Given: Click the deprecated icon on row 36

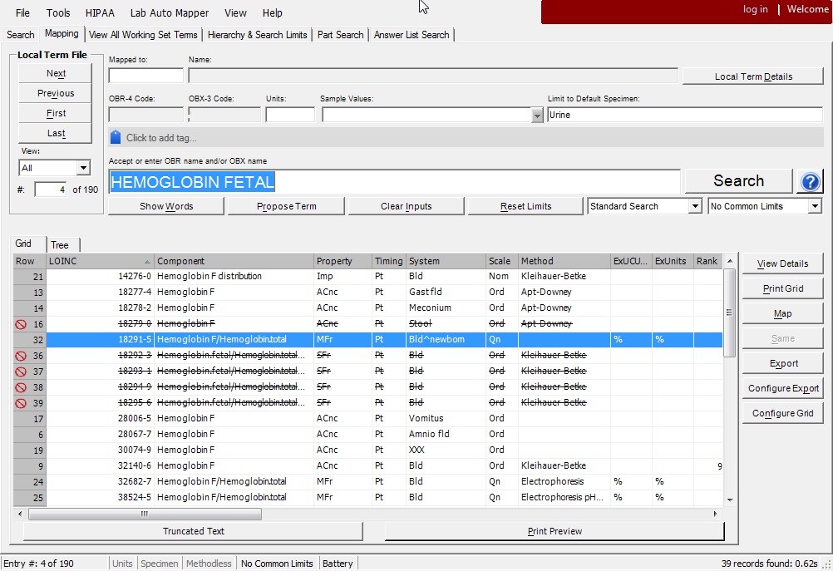Looking at the screenshot, I should [21, 356].
